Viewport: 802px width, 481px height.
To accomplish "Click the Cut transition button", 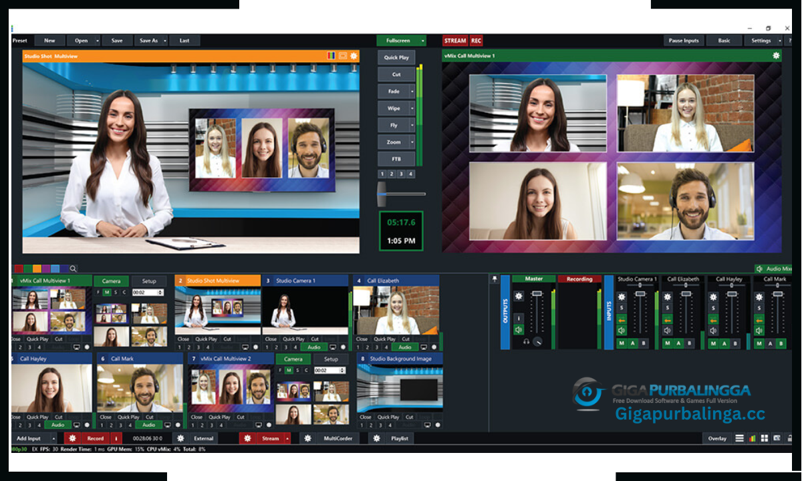I will click(x=396, y=75).
